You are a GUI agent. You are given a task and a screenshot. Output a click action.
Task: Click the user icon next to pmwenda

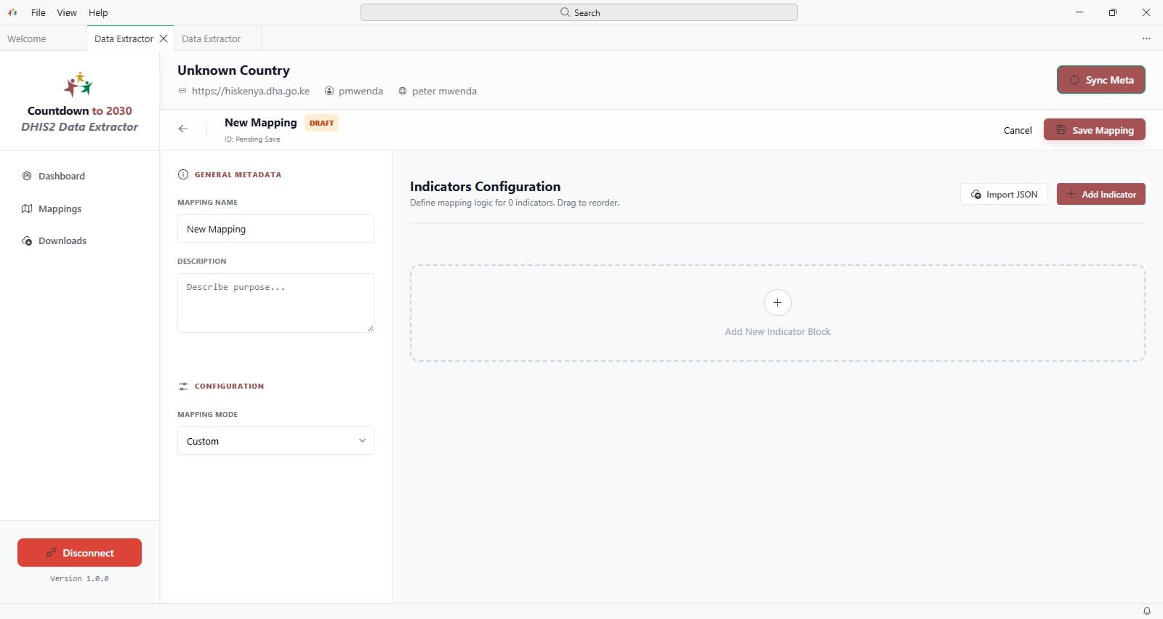(329, 91)
